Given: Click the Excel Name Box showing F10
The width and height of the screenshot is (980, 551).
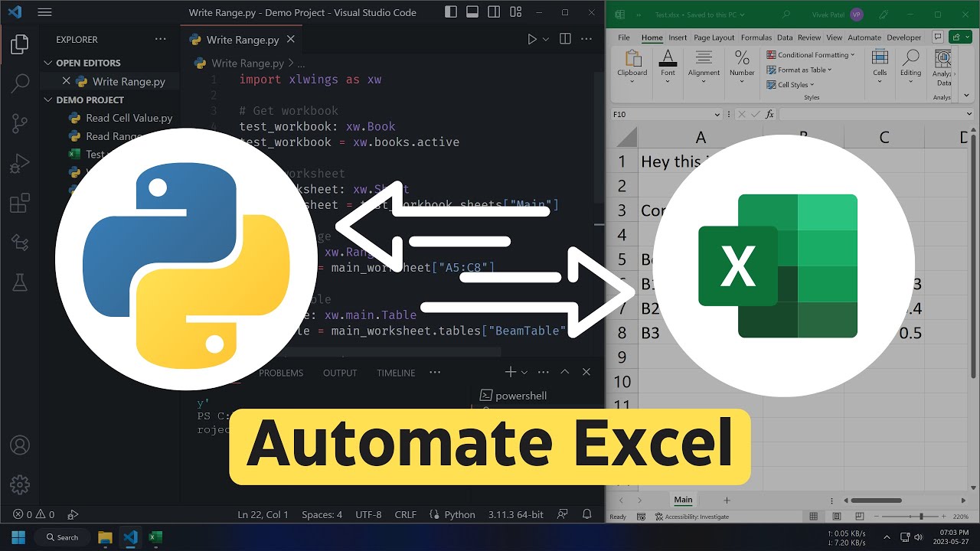Looking at the screenshot, I should [666, 114].
